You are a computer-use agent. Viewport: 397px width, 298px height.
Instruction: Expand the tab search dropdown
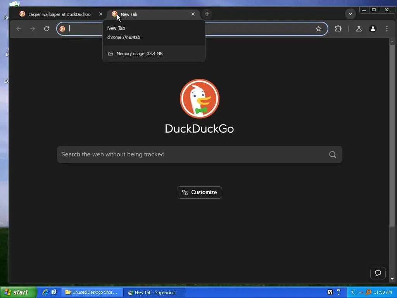tap(350, 14)
